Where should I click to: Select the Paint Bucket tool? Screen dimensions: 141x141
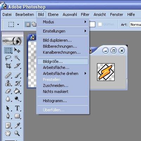[x=17, y=91]
